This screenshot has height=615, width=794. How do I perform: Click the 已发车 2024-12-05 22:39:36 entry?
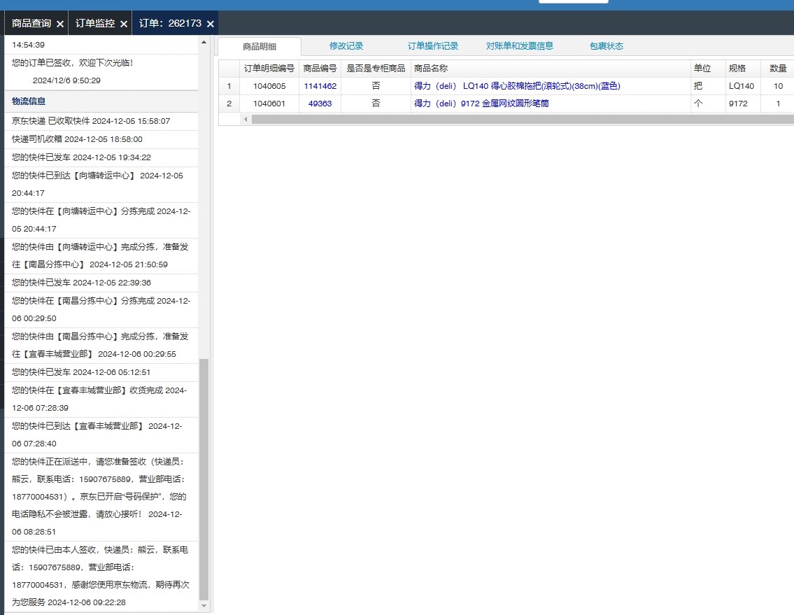101,283
